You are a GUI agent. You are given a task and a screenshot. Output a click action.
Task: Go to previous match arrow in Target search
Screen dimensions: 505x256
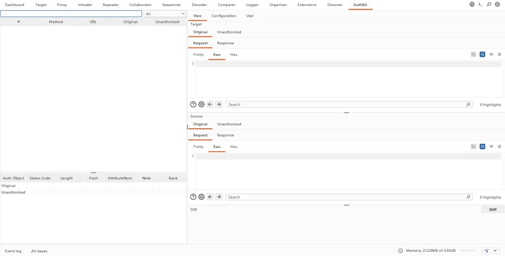(x=210, y=104)
